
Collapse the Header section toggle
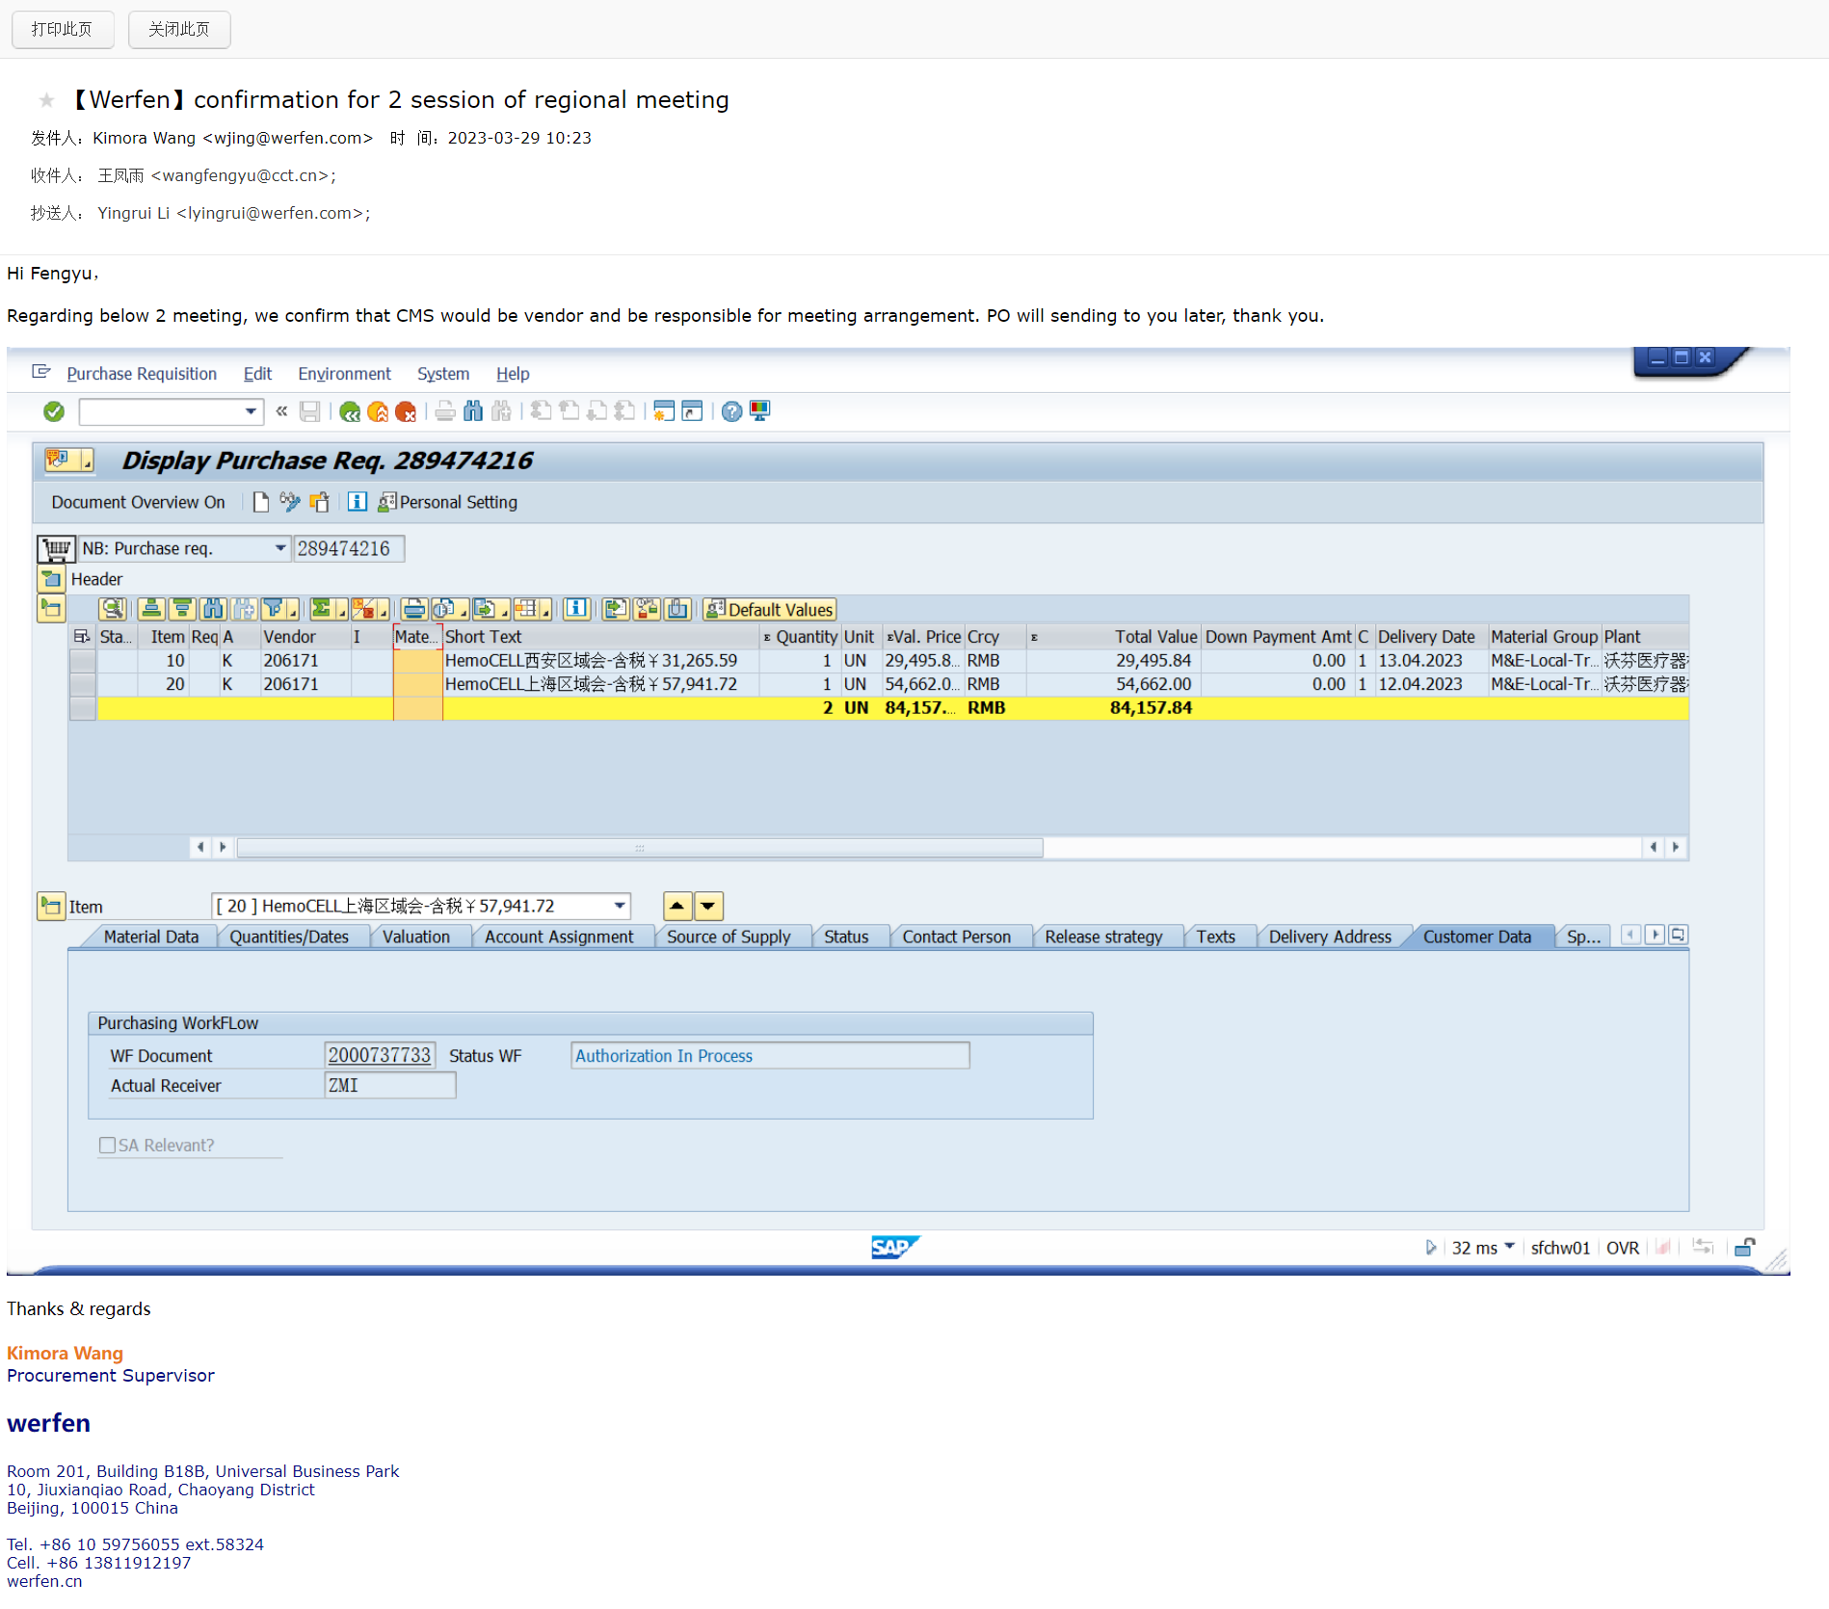click(51, 579)
